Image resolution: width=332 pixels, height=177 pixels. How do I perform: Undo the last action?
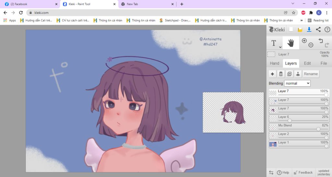pos(321,40)
